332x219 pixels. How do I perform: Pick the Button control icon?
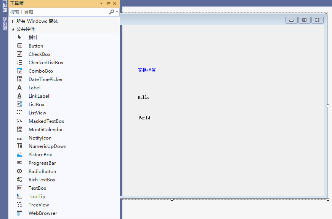(19, 46)
